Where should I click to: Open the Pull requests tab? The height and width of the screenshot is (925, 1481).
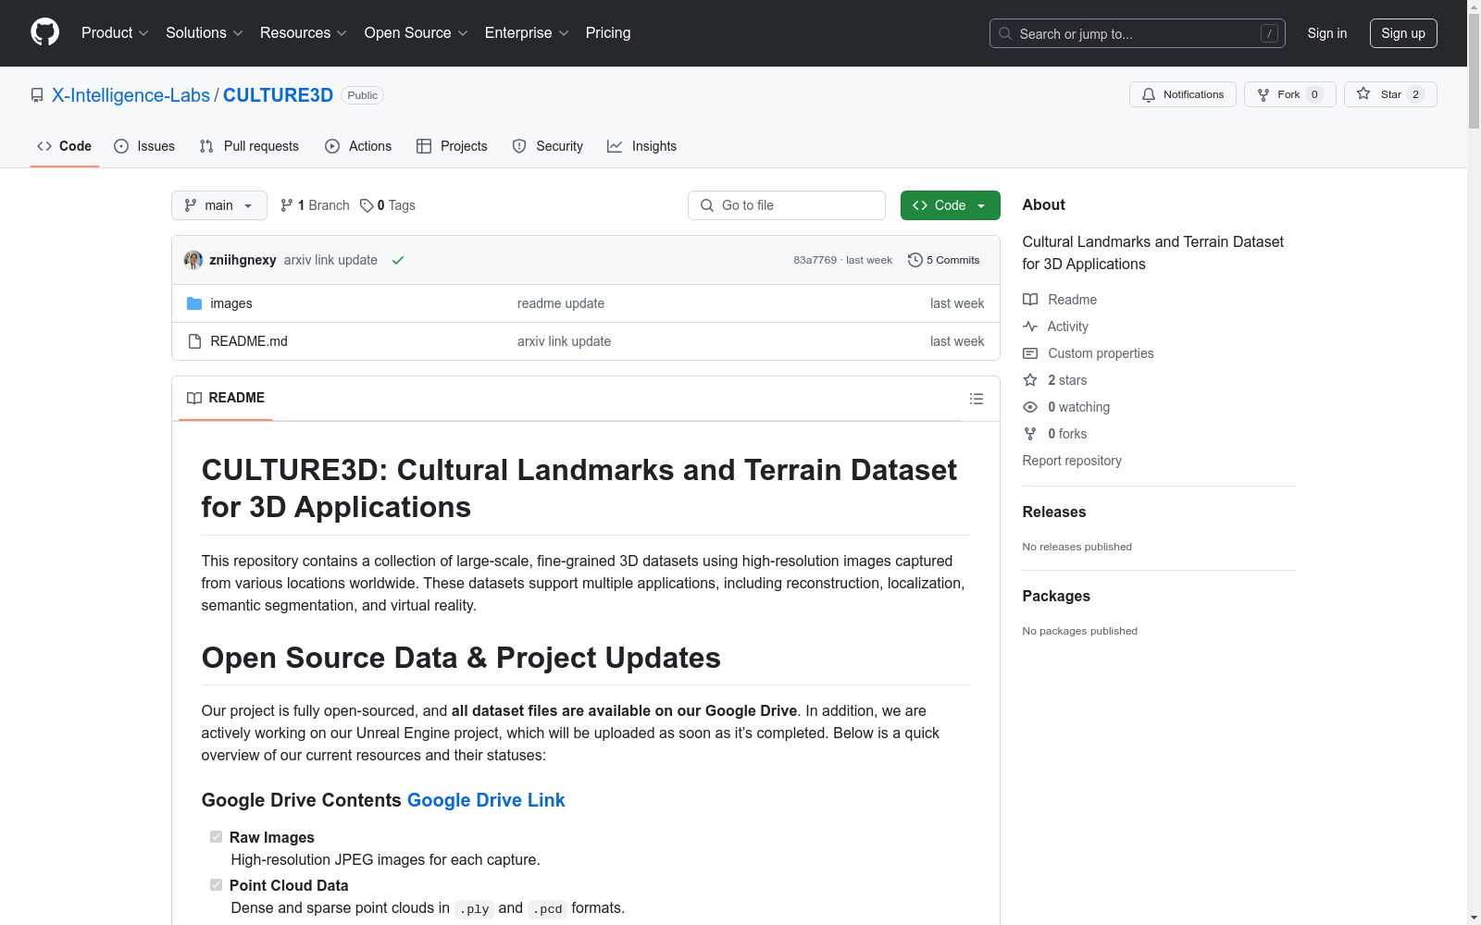(x=249, y=146)
